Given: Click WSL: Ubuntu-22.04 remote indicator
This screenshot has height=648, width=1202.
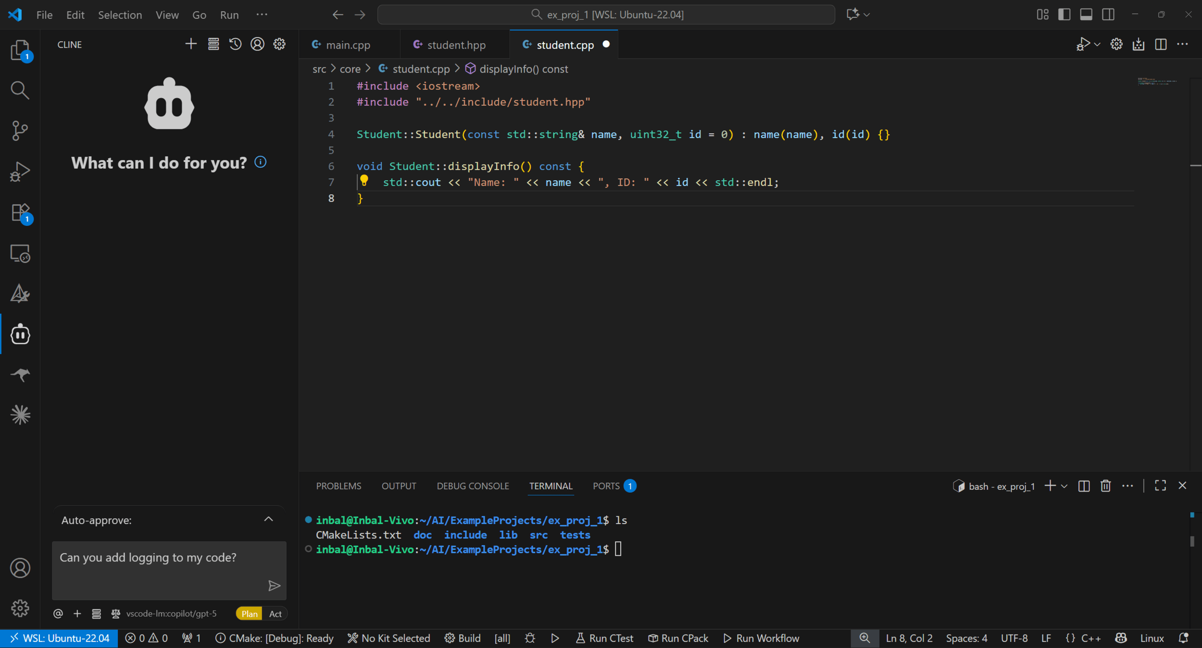Looking at the screenshot, I should point(59,638).
